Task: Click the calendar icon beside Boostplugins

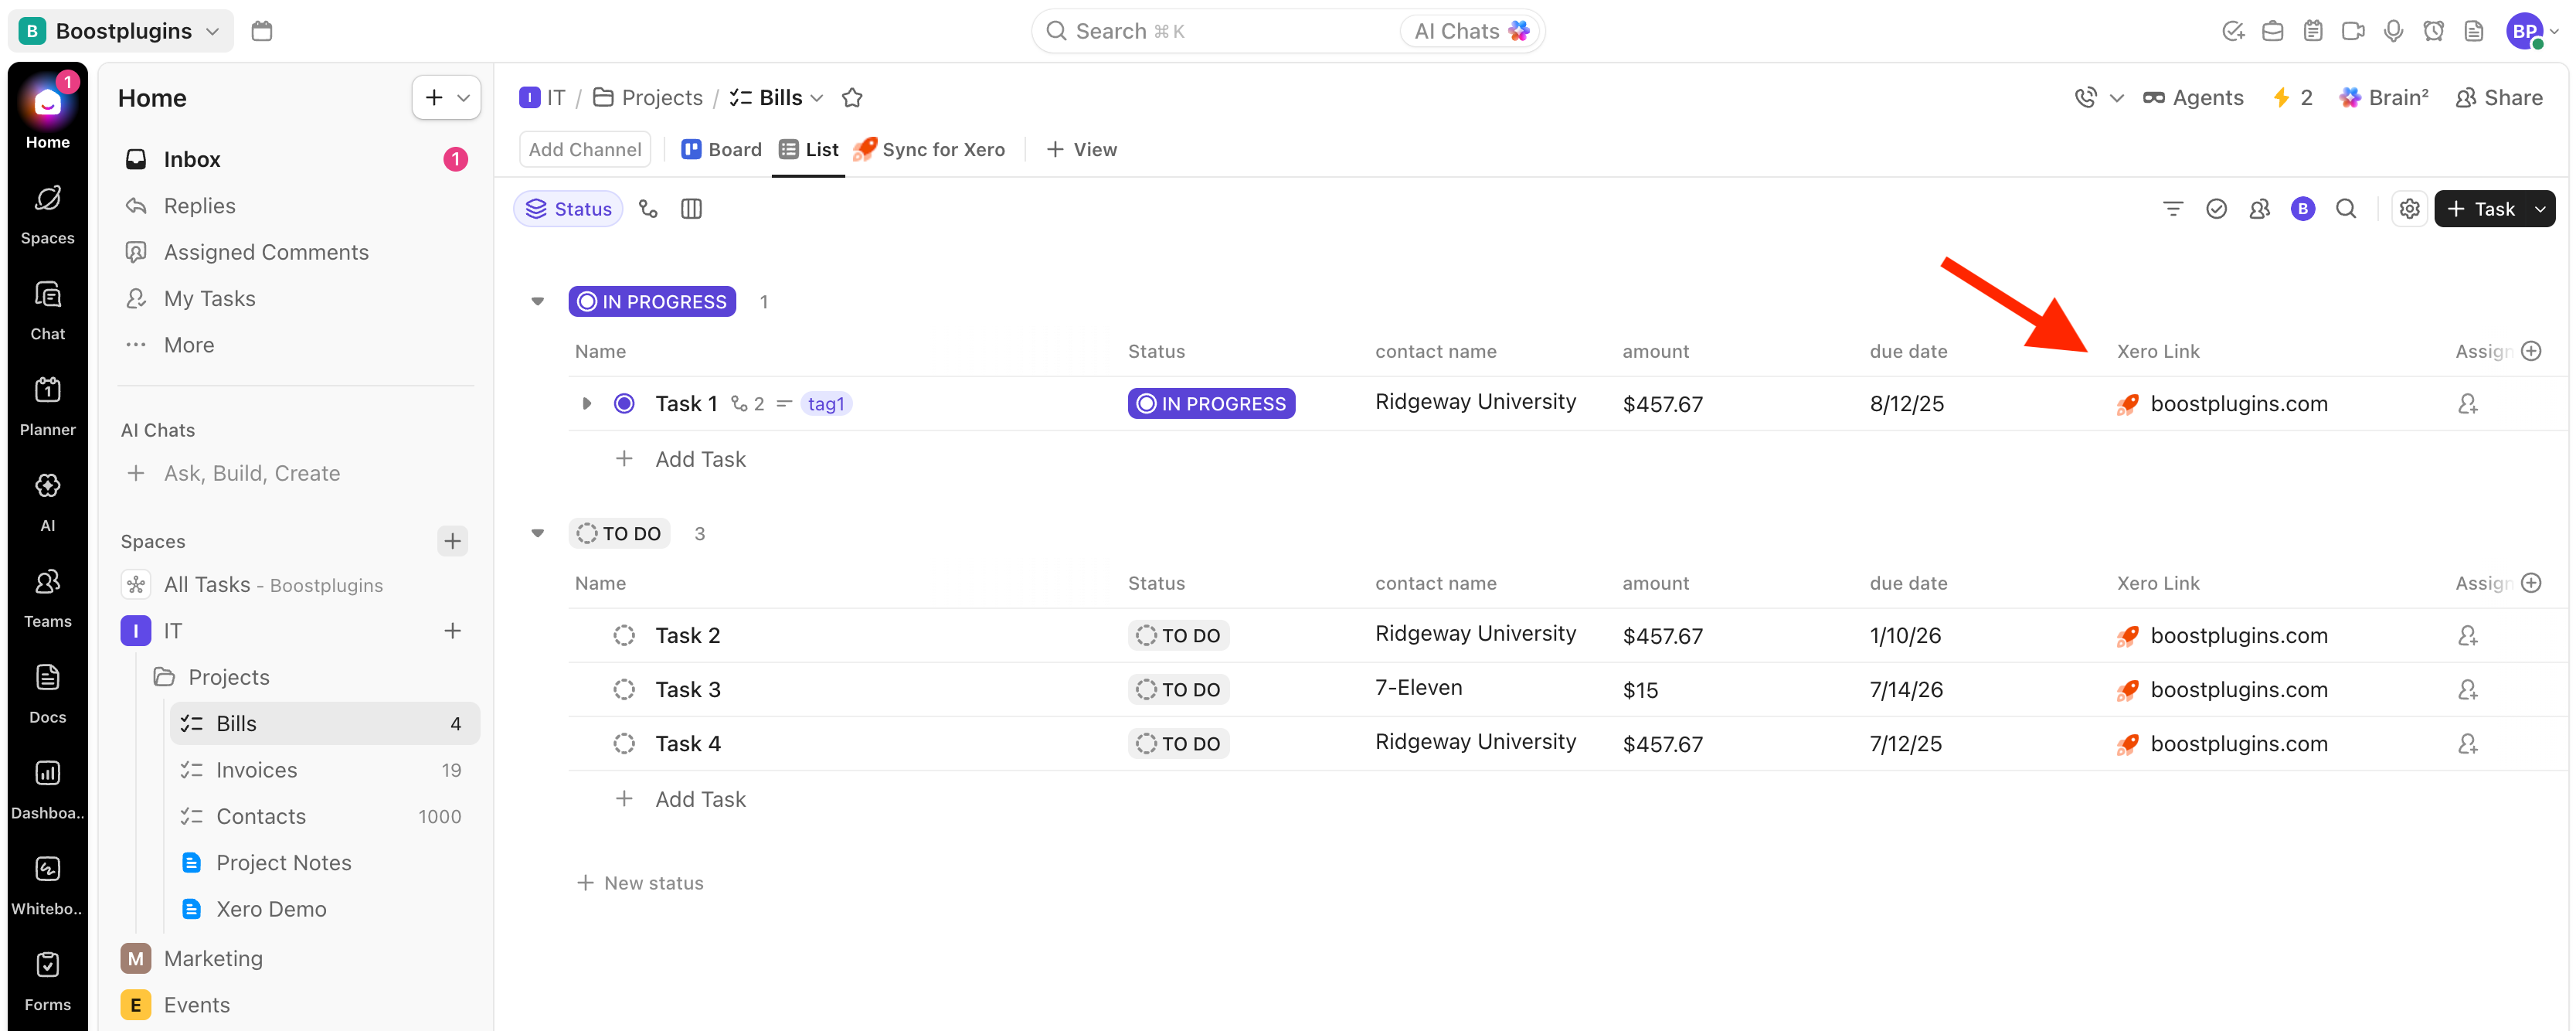Action: click(262, 31)
